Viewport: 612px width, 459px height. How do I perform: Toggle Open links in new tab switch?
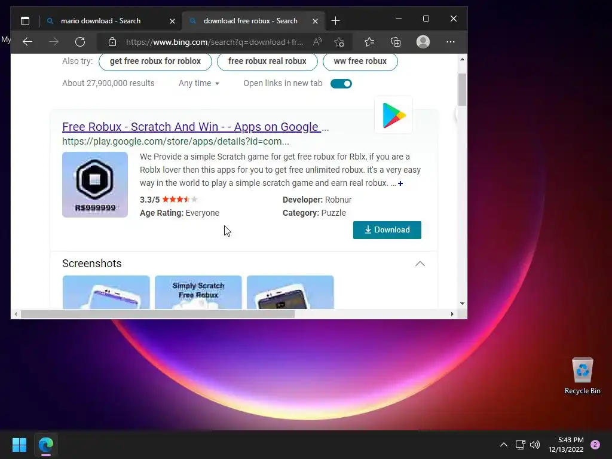click(341, 84)
